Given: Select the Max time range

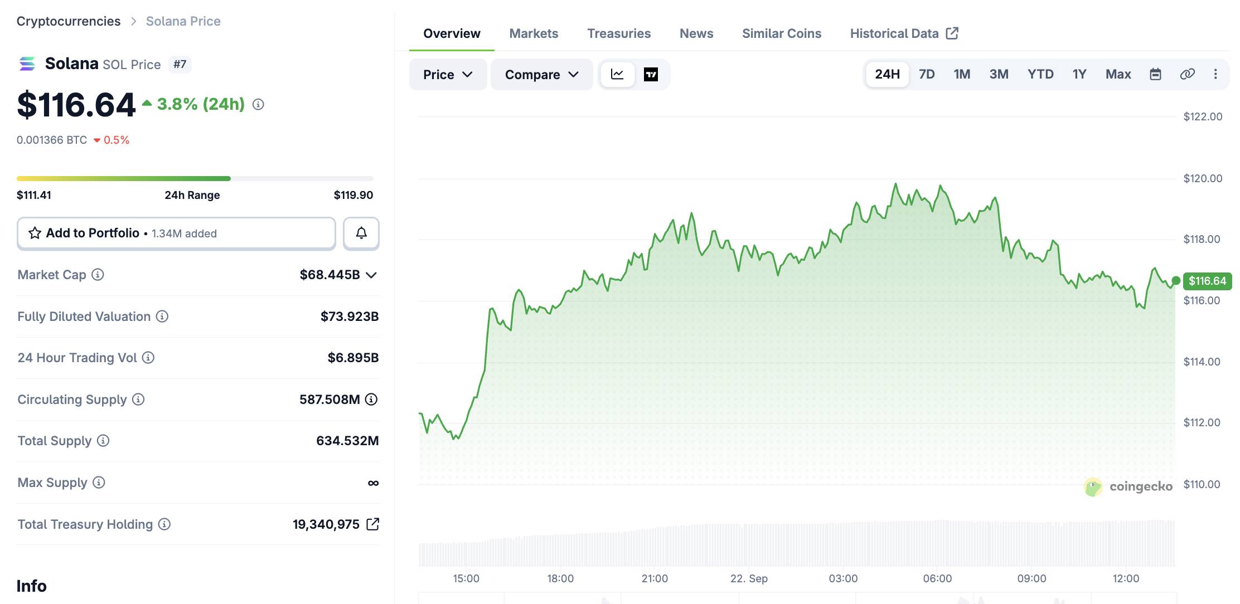Looking at the screenshot, I should 1118,74.
